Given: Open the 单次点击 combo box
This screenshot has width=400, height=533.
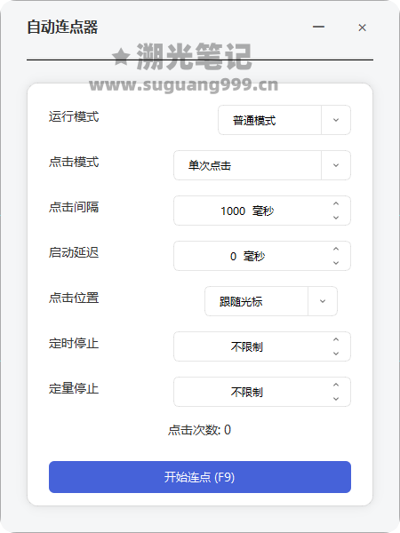Looking at the screenshot, I should click(x=262, y=165).
